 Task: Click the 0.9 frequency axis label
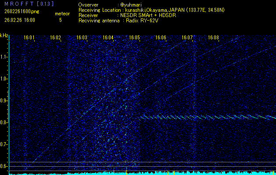4,101
